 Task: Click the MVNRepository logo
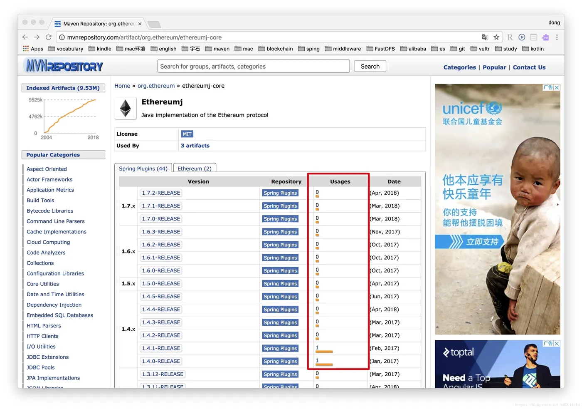pyautogui.click(x=64, y=66)
